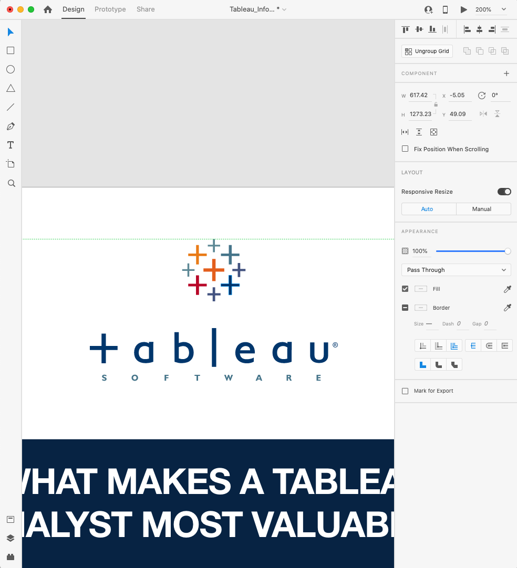Click the Exclude overlap boolean icon
The image size is (517, 568).
(505, 51)
